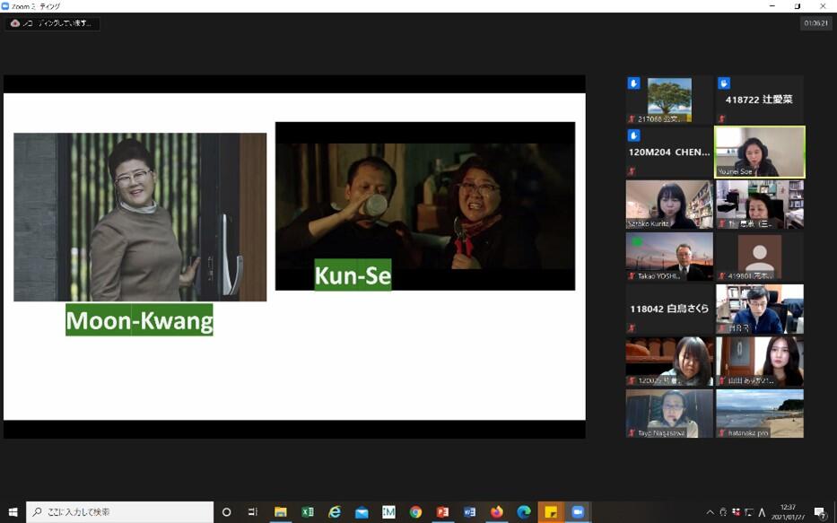The image size is (837, 523).
Task: Click the 120M204 CHEN participant name
Action: pos(669,153)
